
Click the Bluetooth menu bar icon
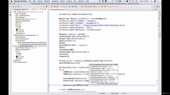(124, 1)
